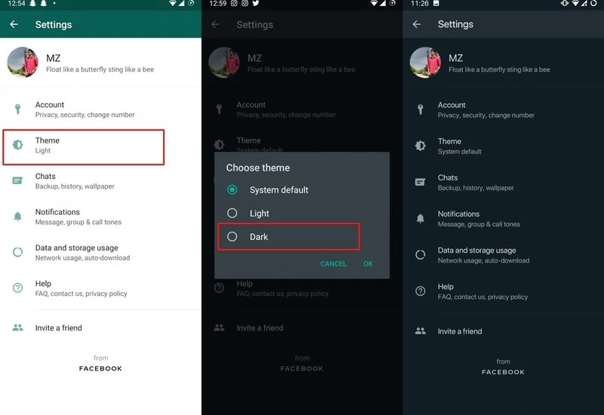This screenshot has height=415, width=604.
Task: Click the Chats icon on the light screen
Action: point(18,181)
